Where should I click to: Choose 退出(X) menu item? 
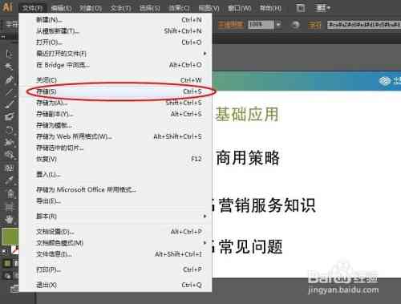click(x=115, y=285)
